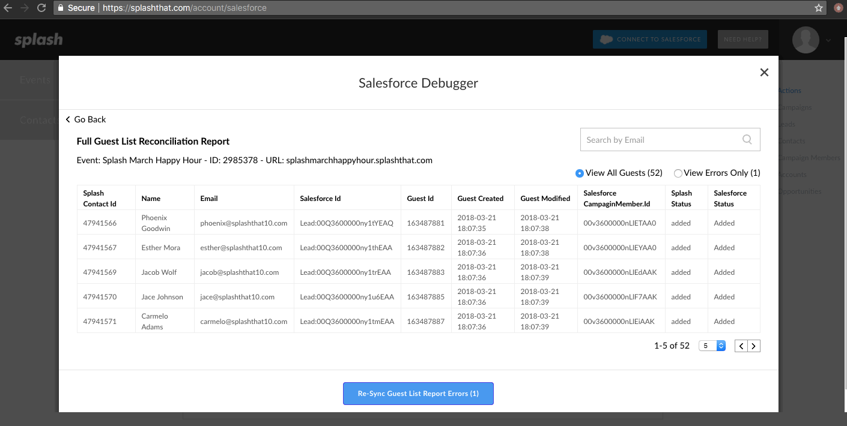Click the browser extension icon

click(x=838, y=8)
